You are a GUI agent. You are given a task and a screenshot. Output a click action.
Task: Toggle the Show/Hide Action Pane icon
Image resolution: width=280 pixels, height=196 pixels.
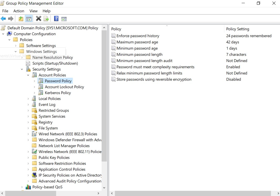tap(64, 19)
